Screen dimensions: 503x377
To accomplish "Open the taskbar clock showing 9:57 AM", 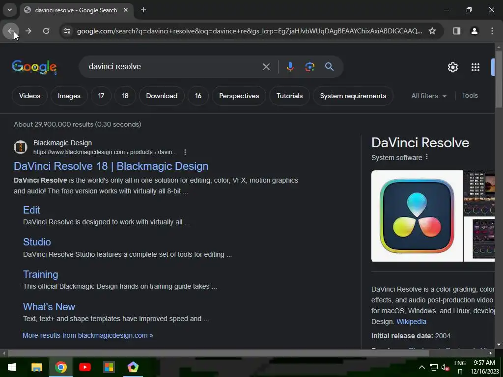I will [484, 367].
